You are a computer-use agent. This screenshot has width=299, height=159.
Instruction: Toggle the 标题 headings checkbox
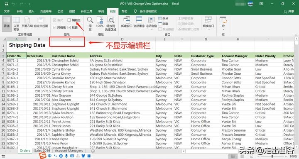pyautogui.click(x=69, y=27)
